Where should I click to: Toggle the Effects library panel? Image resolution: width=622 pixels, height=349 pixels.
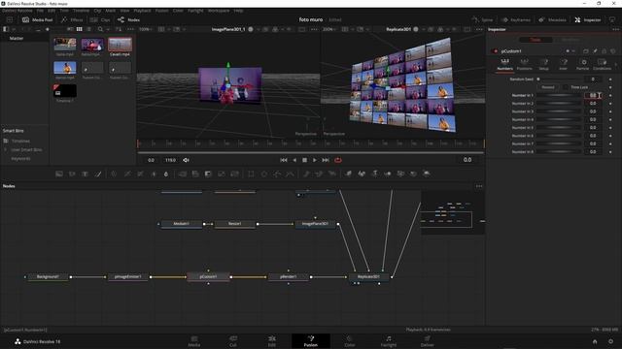72,19
